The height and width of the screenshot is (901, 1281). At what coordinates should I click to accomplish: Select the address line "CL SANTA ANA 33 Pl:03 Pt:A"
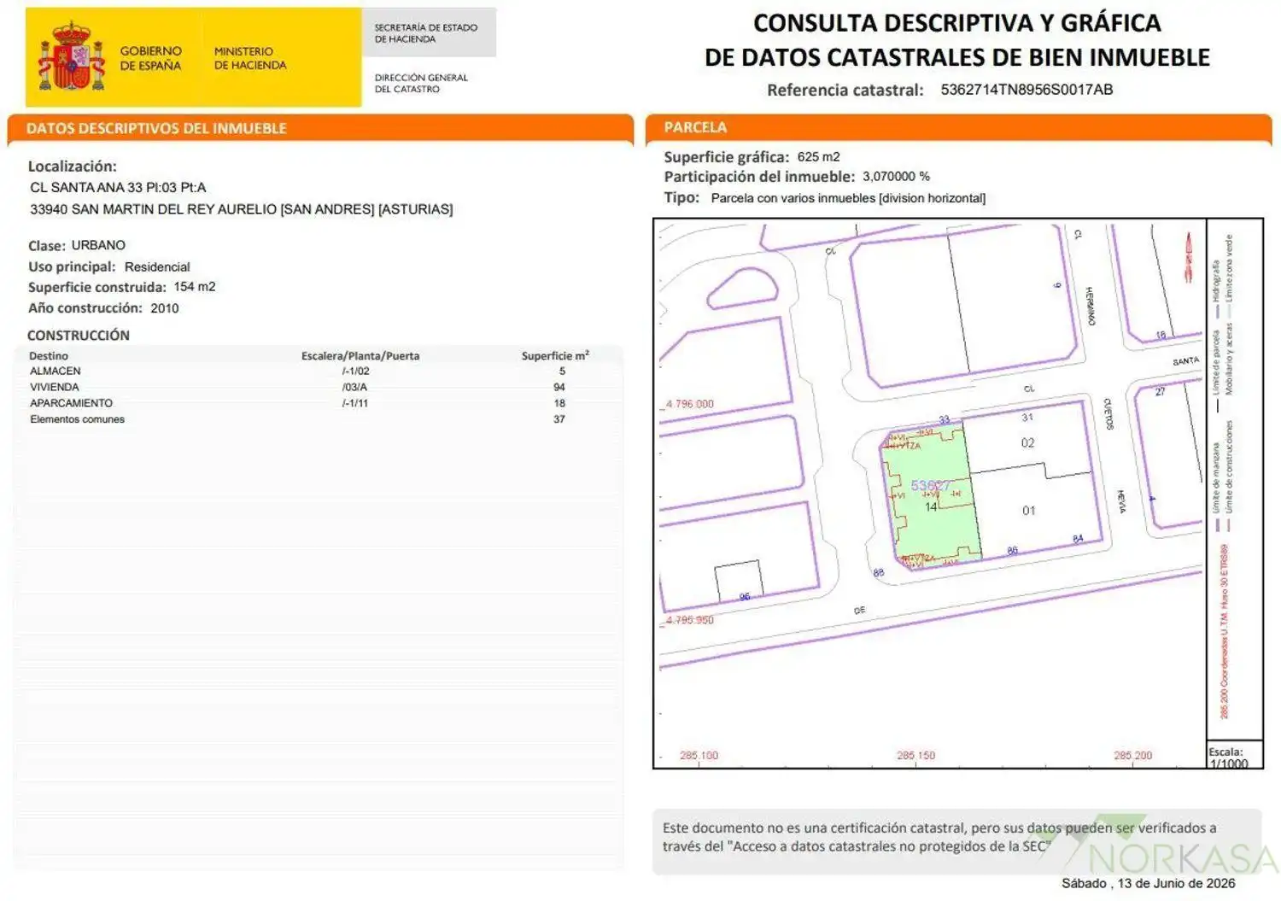[x=118, y=187]
